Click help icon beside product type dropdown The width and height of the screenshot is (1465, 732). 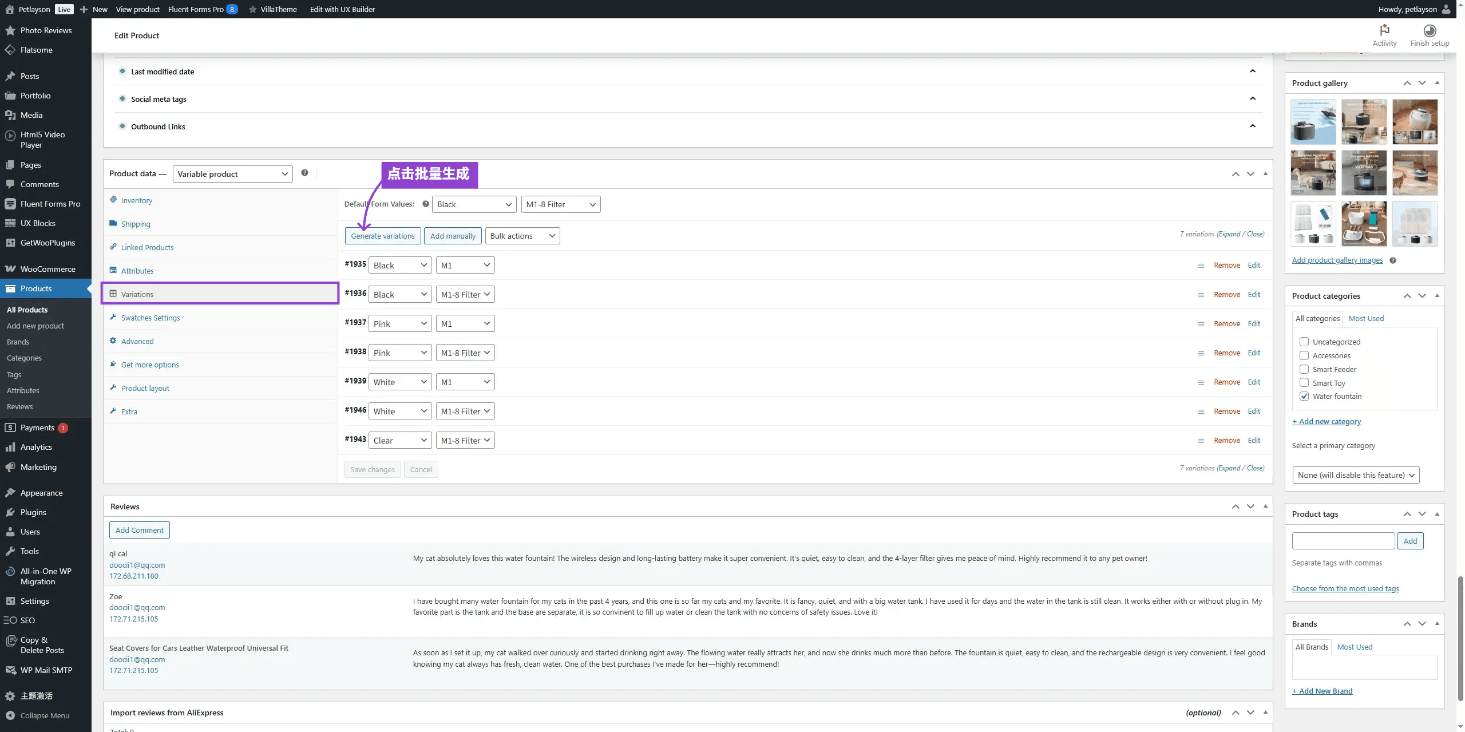(304, 173)
